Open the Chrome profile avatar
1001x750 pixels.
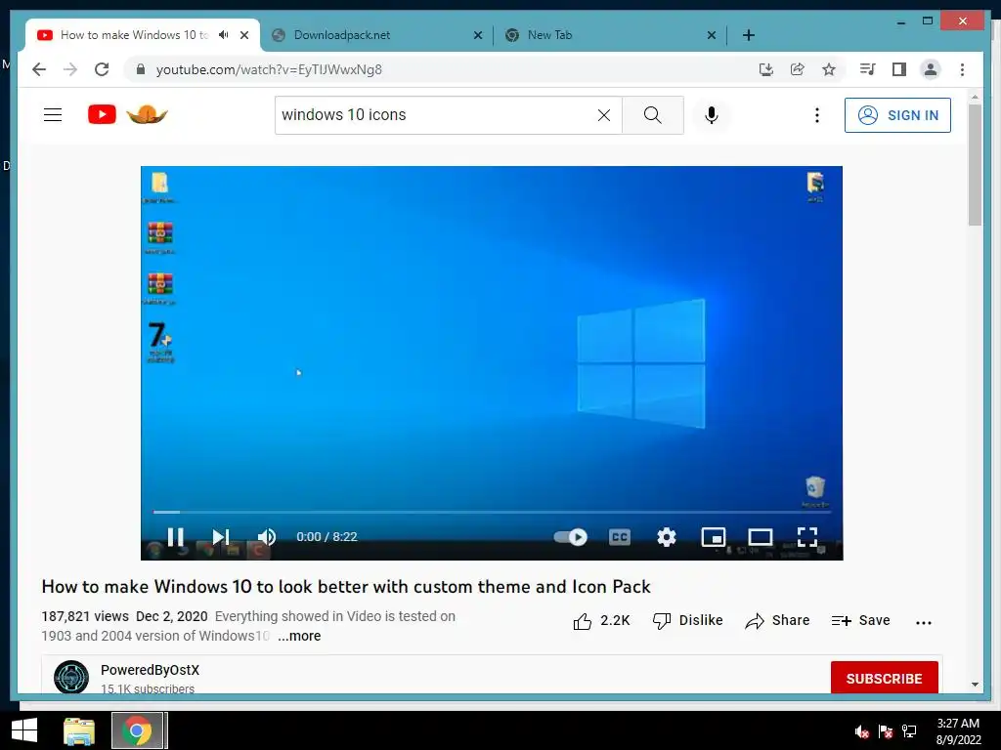coord(931,69)
